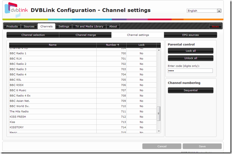Open the Settings tab
The height and width of the screenshot is (154, 232).
click(x=64, y=26)
